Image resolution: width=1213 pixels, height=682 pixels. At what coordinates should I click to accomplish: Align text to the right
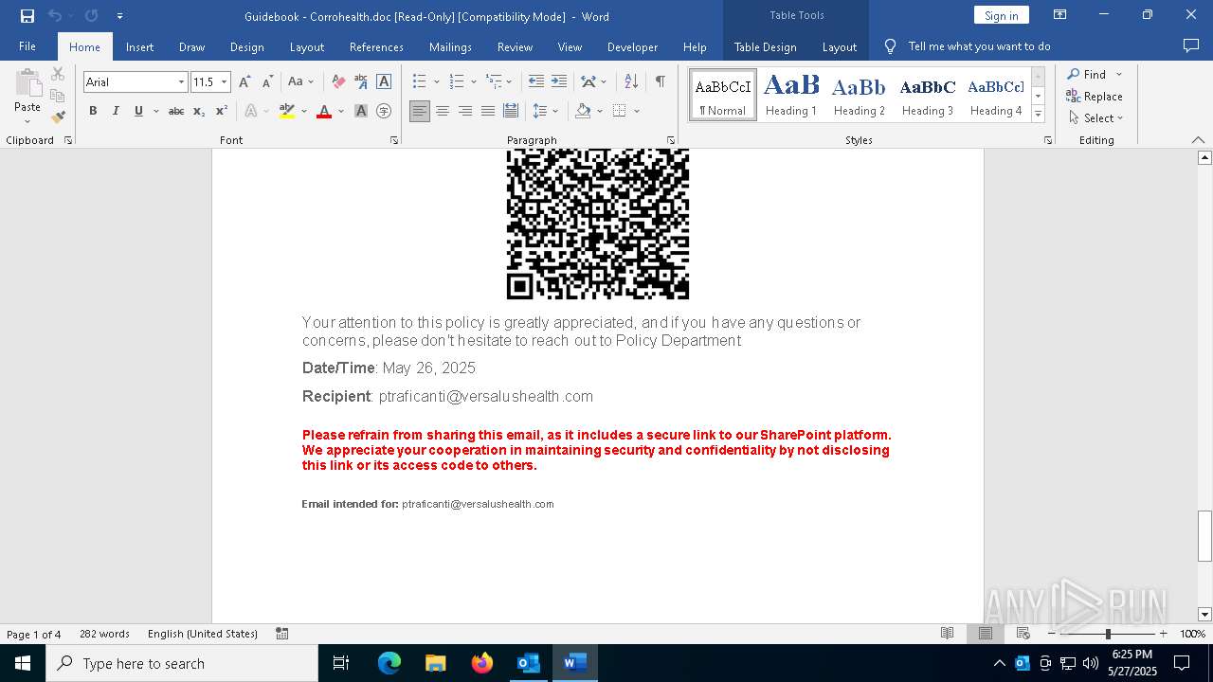click(465, 111)
